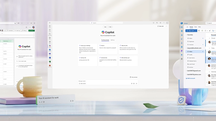Screen dimensions: 216x121
Task: Open the app launcher grid in Copilot window
Action: click(x=50, y=23)
